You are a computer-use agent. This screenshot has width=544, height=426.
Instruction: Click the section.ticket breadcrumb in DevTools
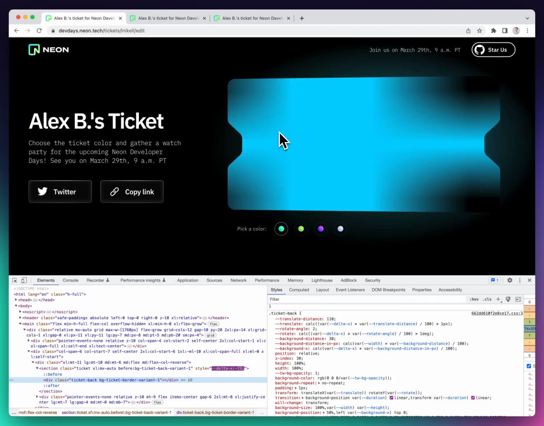click(116, 412)
